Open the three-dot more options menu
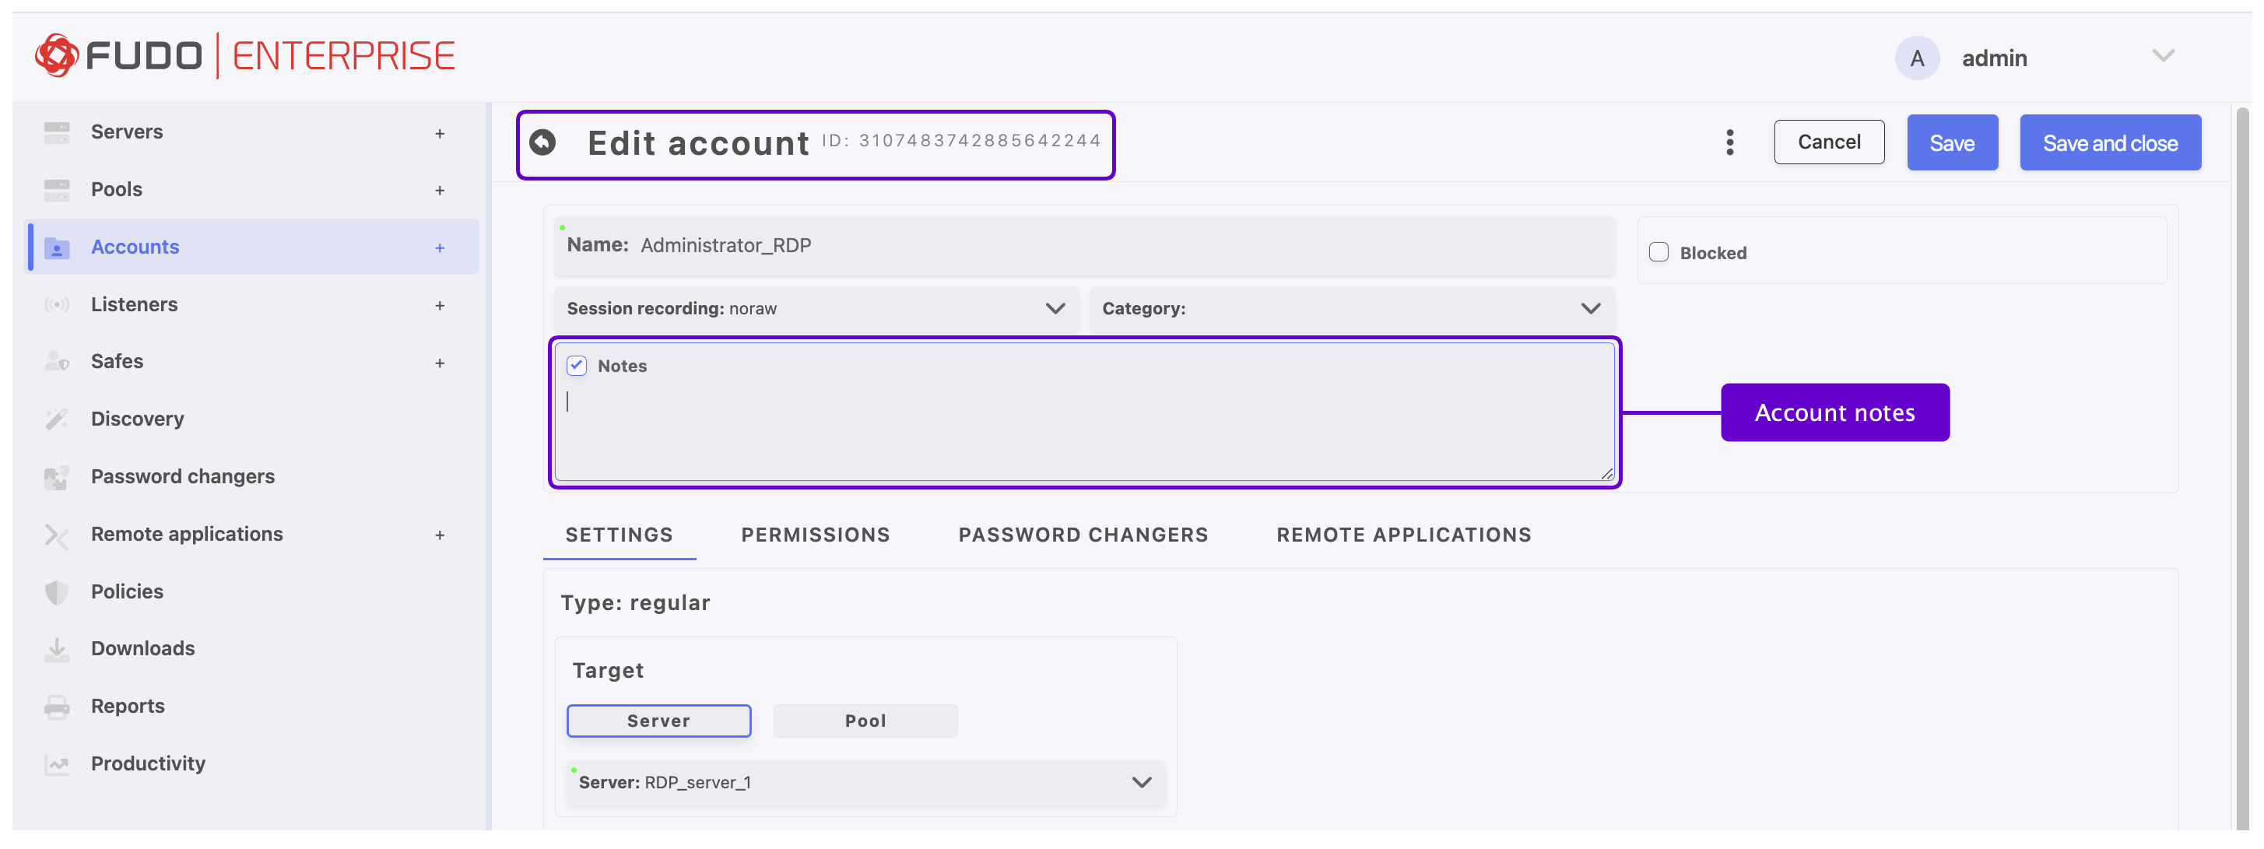This screenshot has width=2264, height=849. point(1729,142)
